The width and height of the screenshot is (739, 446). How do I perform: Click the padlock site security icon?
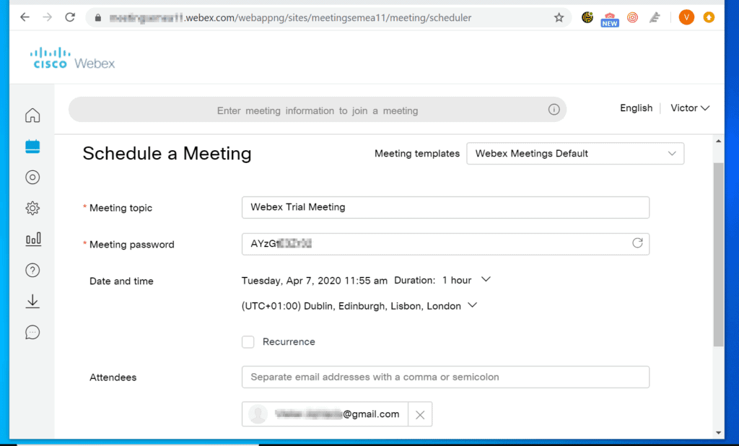tap(98, 18)
